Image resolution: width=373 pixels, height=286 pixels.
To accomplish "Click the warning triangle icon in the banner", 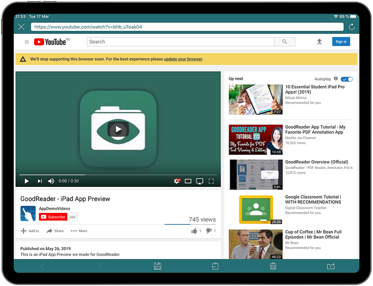I will point(23,59).
